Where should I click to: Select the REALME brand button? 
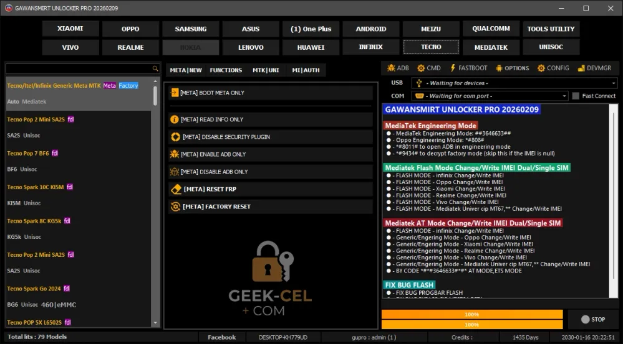130,47
